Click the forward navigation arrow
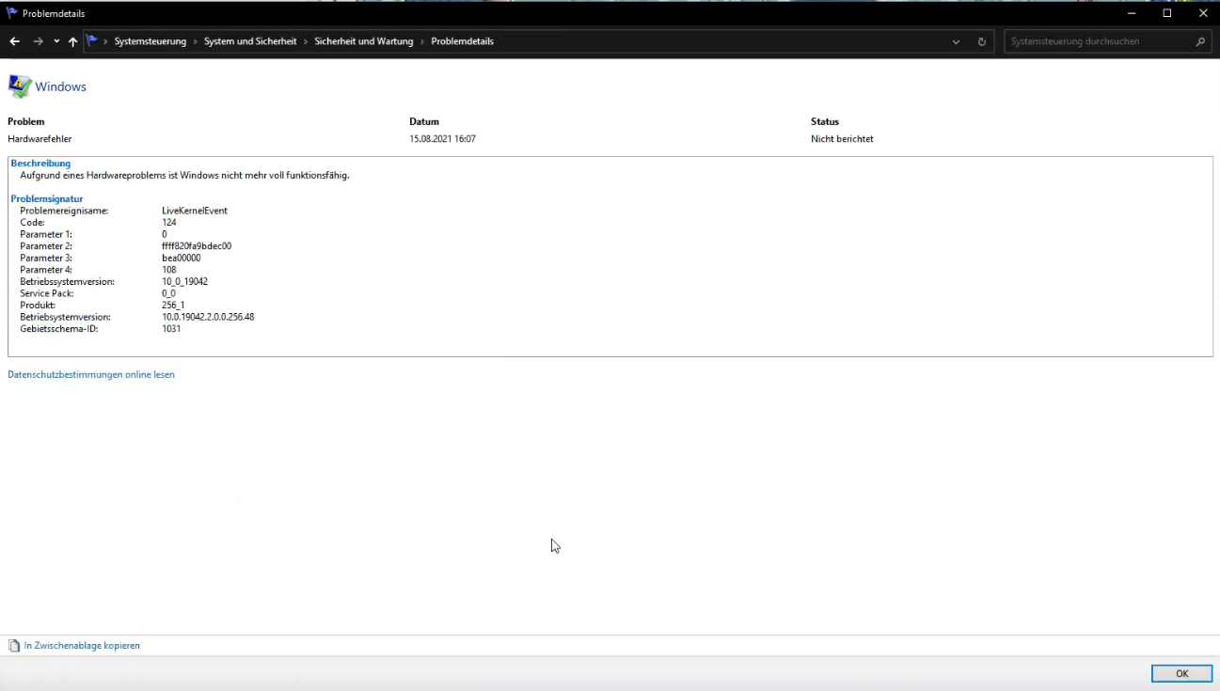 [38, 41]
